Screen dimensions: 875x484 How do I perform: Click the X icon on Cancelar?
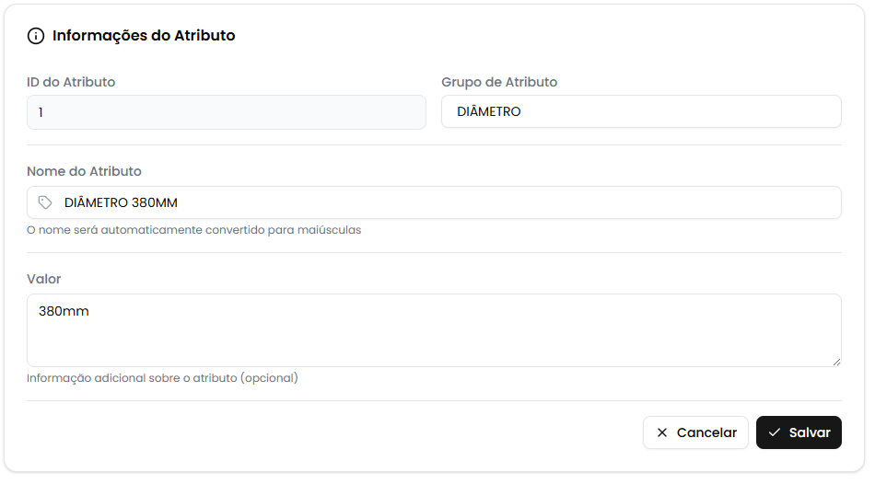662,432
